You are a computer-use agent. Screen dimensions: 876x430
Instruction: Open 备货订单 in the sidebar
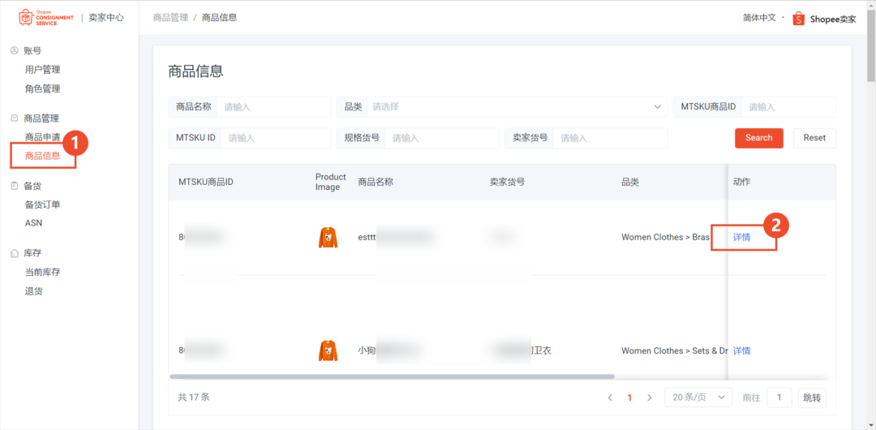[42, 204]
